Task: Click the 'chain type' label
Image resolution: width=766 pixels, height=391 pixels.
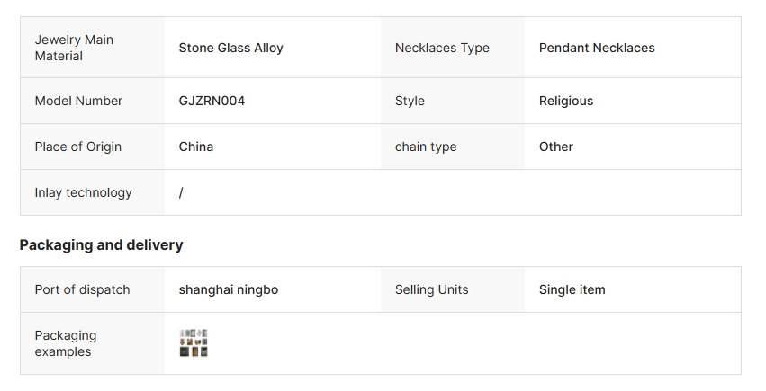Action: point(426,147)
